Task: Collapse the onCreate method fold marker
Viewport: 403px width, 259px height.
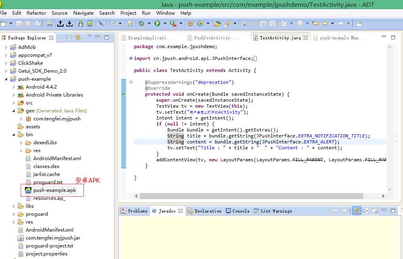Action: 131,82
